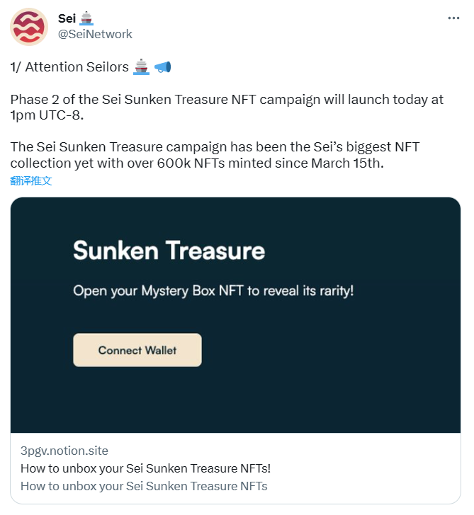Click the ship emoji after Attention Seilors
This screenshot has width=474, height=515.
(x=141, y=66)
